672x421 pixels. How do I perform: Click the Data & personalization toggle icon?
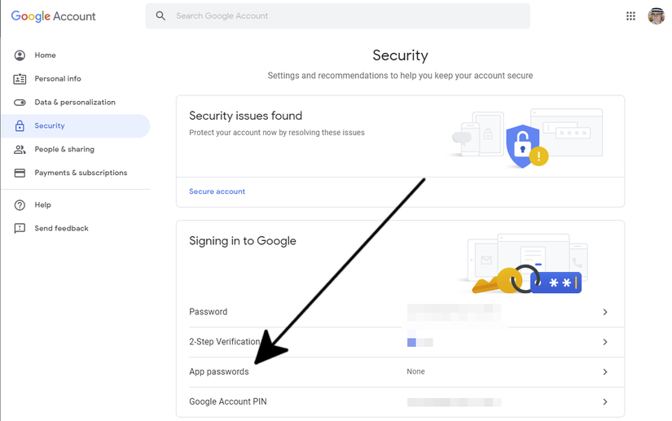20,103
